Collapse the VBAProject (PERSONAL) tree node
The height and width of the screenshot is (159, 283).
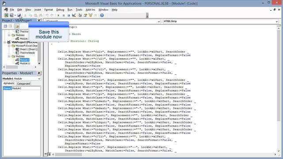click(5, 42)
